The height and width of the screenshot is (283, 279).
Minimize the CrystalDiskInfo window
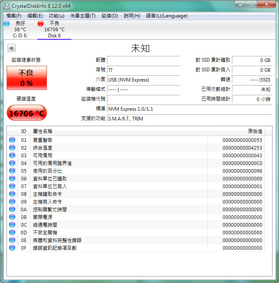click(240, 4)
